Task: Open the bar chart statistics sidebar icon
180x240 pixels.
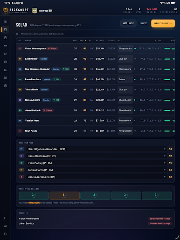Action: pos(6,70)
